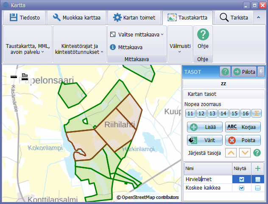Click the zz header bar

tap(223, 84)
